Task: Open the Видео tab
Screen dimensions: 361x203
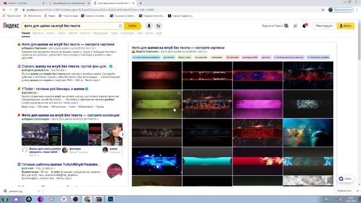Action: click(51, 33)
